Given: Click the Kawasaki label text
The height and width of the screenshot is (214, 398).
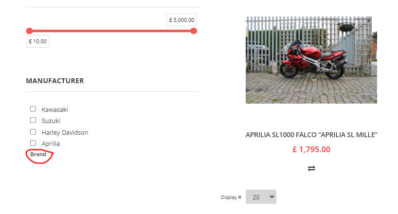Looking at the screenshot, I should (x=55, y=109).
